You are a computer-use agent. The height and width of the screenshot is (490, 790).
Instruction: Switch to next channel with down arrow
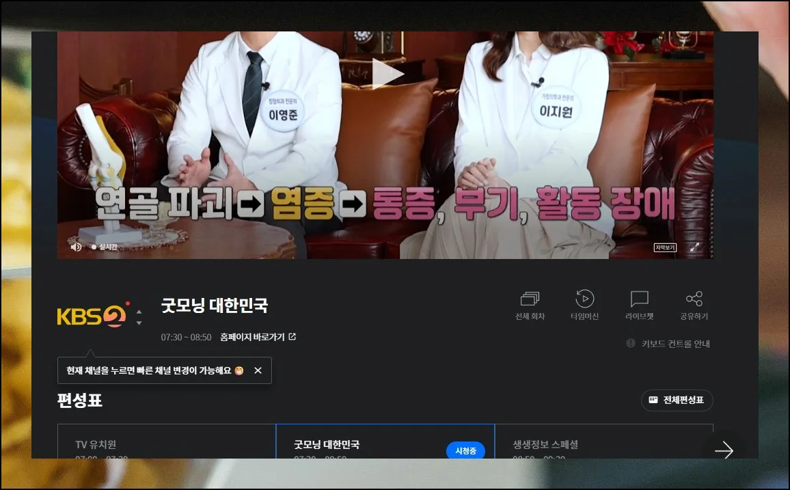(x=139, y=323)
